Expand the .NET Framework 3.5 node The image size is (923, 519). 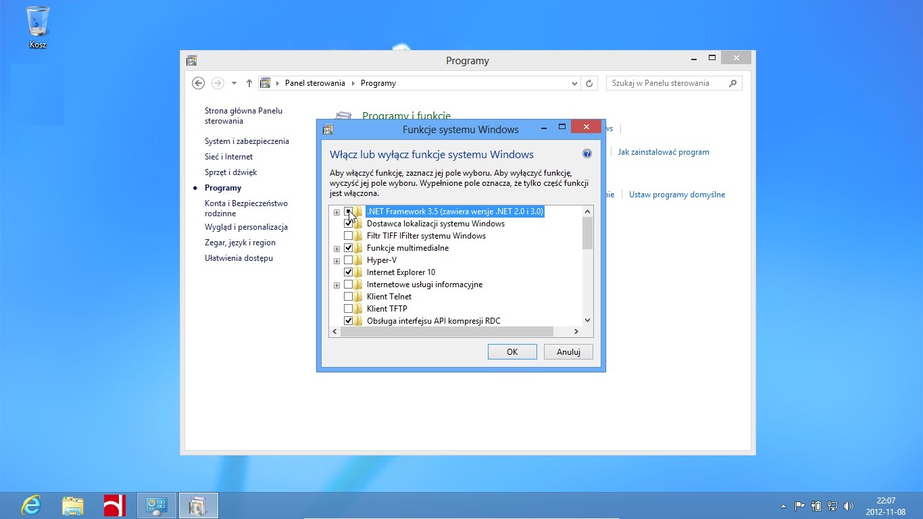point(336,212)
